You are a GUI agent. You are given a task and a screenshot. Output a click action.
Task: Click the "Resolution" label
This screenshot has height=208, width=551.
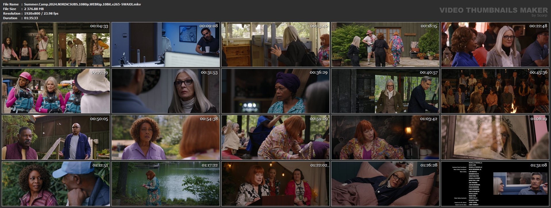[x=12, y=13]
